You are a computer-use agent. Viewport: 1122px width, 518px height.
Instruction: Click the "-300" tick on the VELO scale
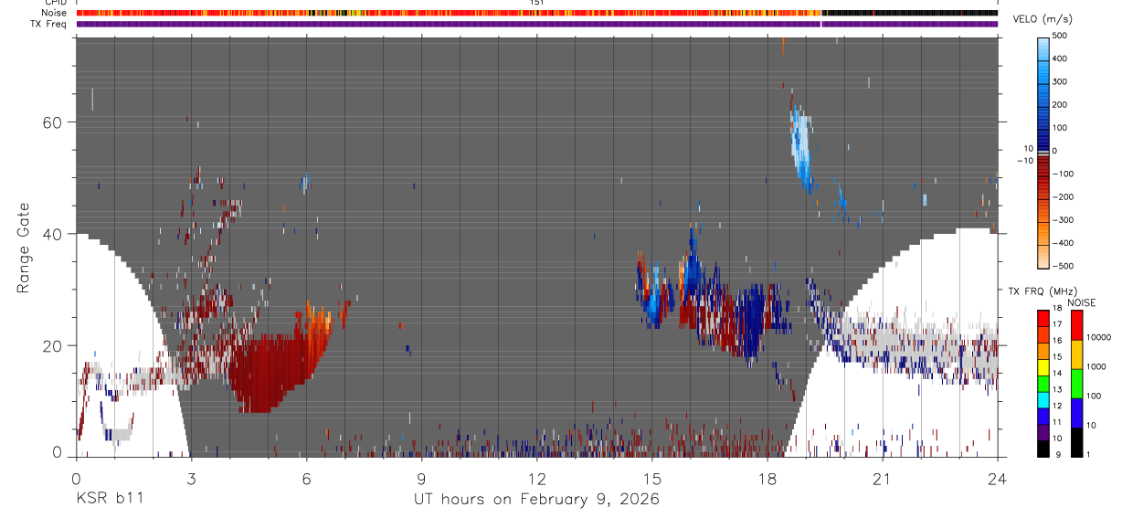coord(1065,220)
